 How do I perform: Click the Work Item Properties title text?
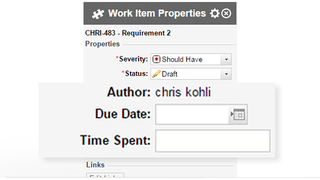(x=157, y=13)
